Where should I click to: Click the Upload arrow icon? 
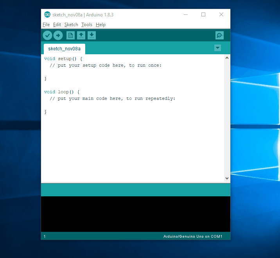coord(58,36)
